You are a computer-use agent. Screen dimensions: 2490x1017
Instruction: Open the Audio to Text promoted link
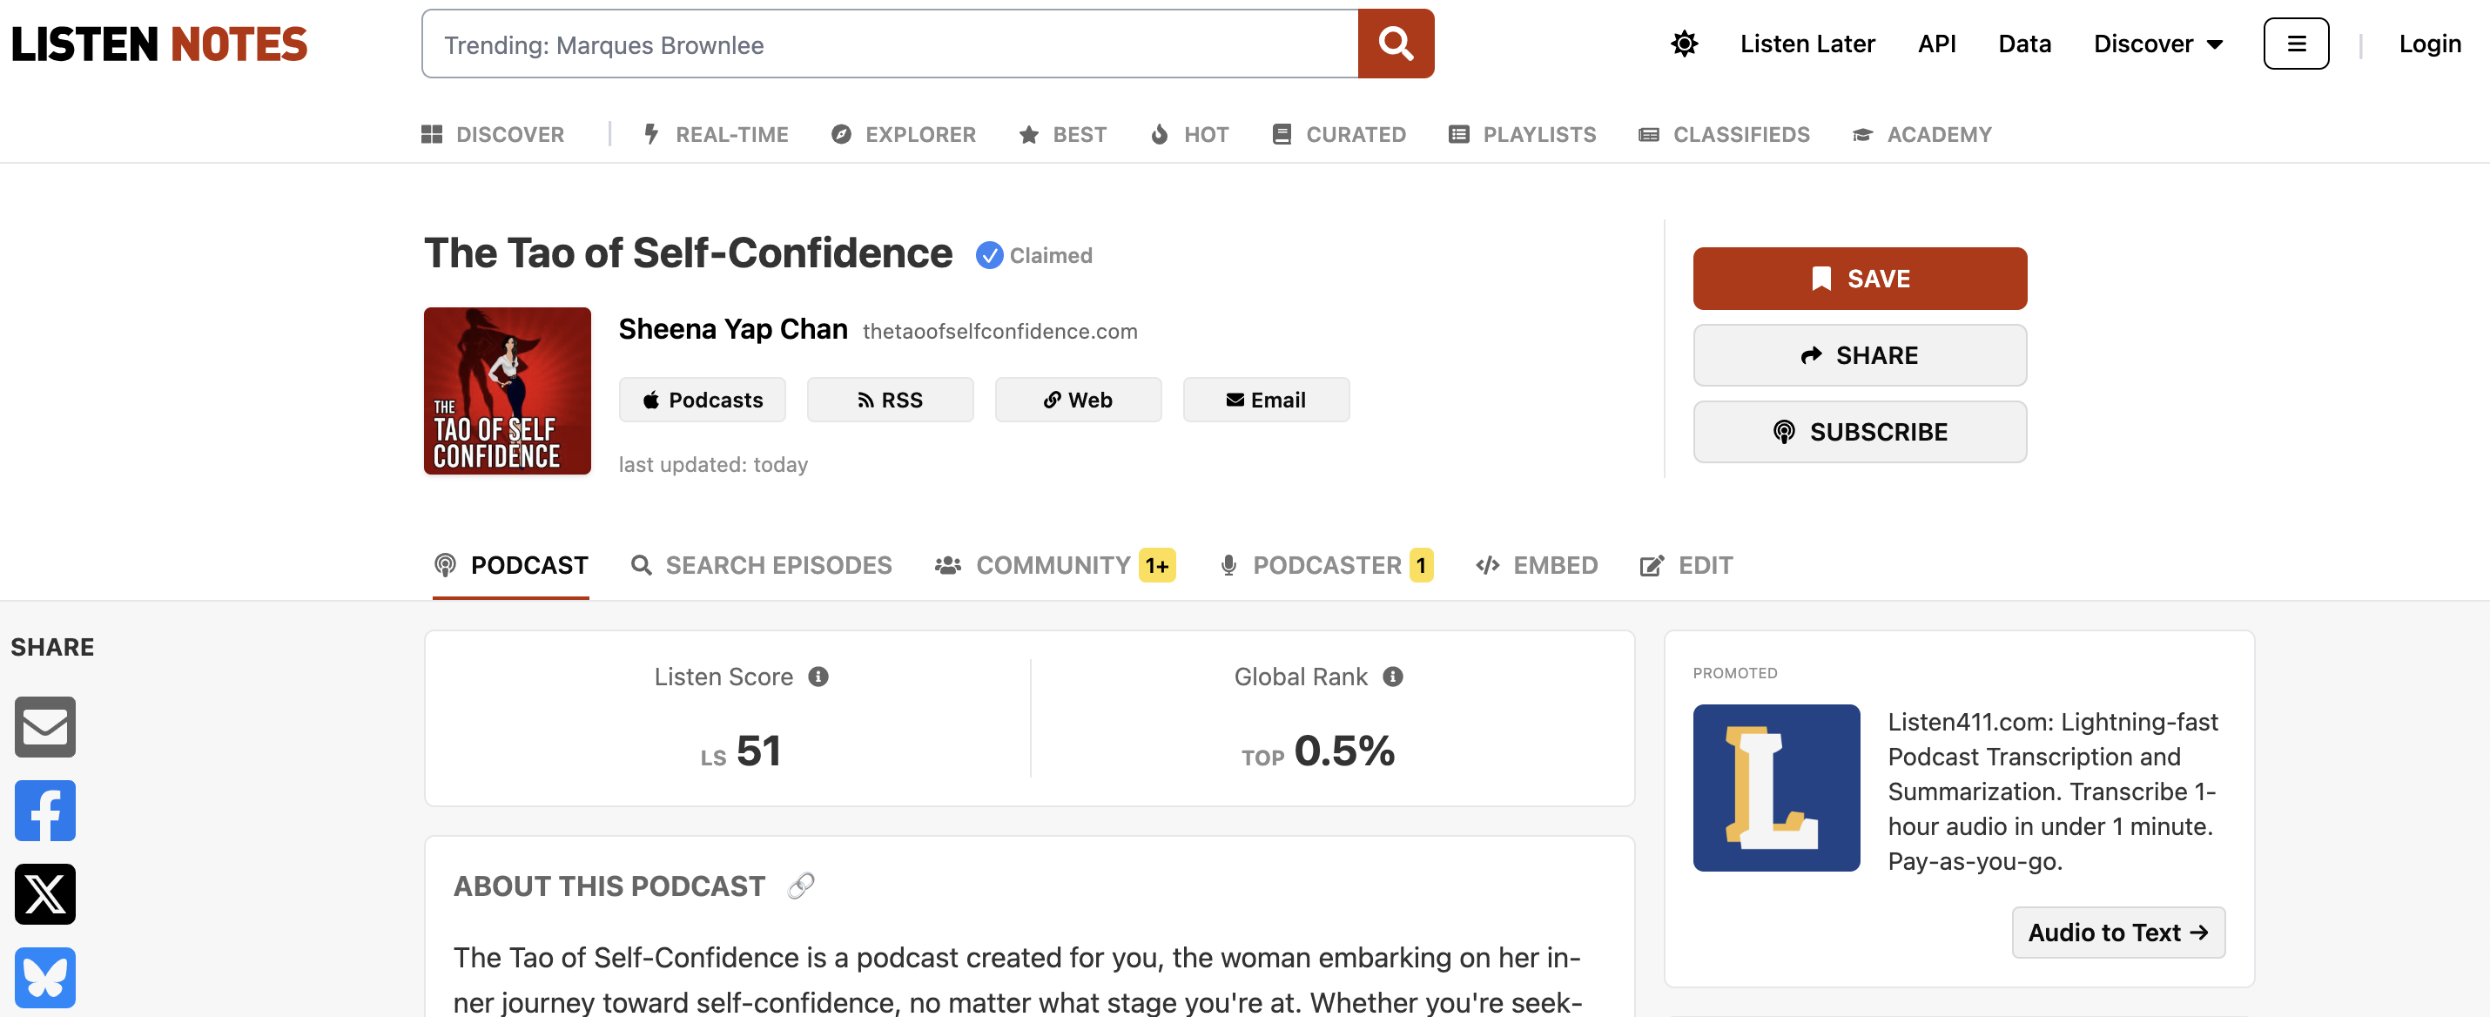coord(2118,933)
